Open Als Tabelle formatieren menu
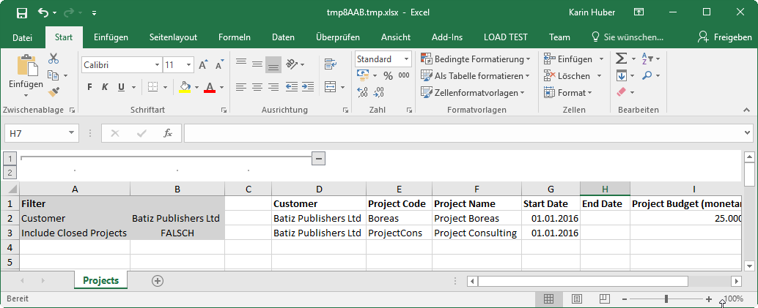This screenshot has width=758, height=308. 476,76
